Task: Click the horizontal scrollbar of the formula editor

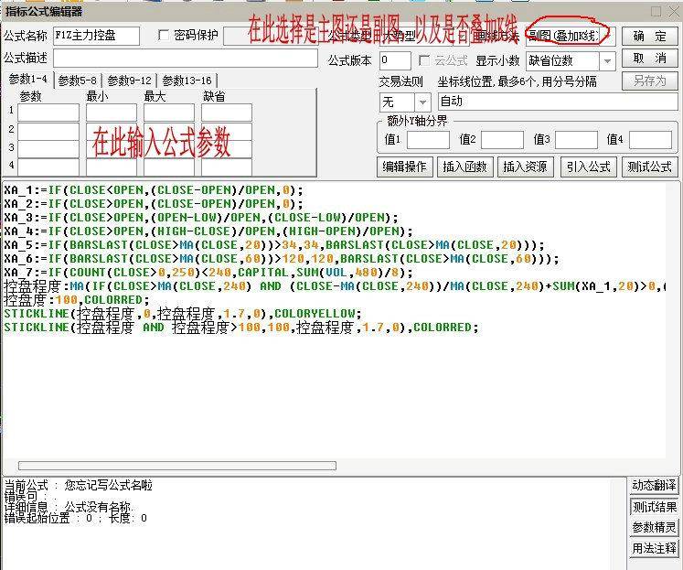Action: [177, 466]
